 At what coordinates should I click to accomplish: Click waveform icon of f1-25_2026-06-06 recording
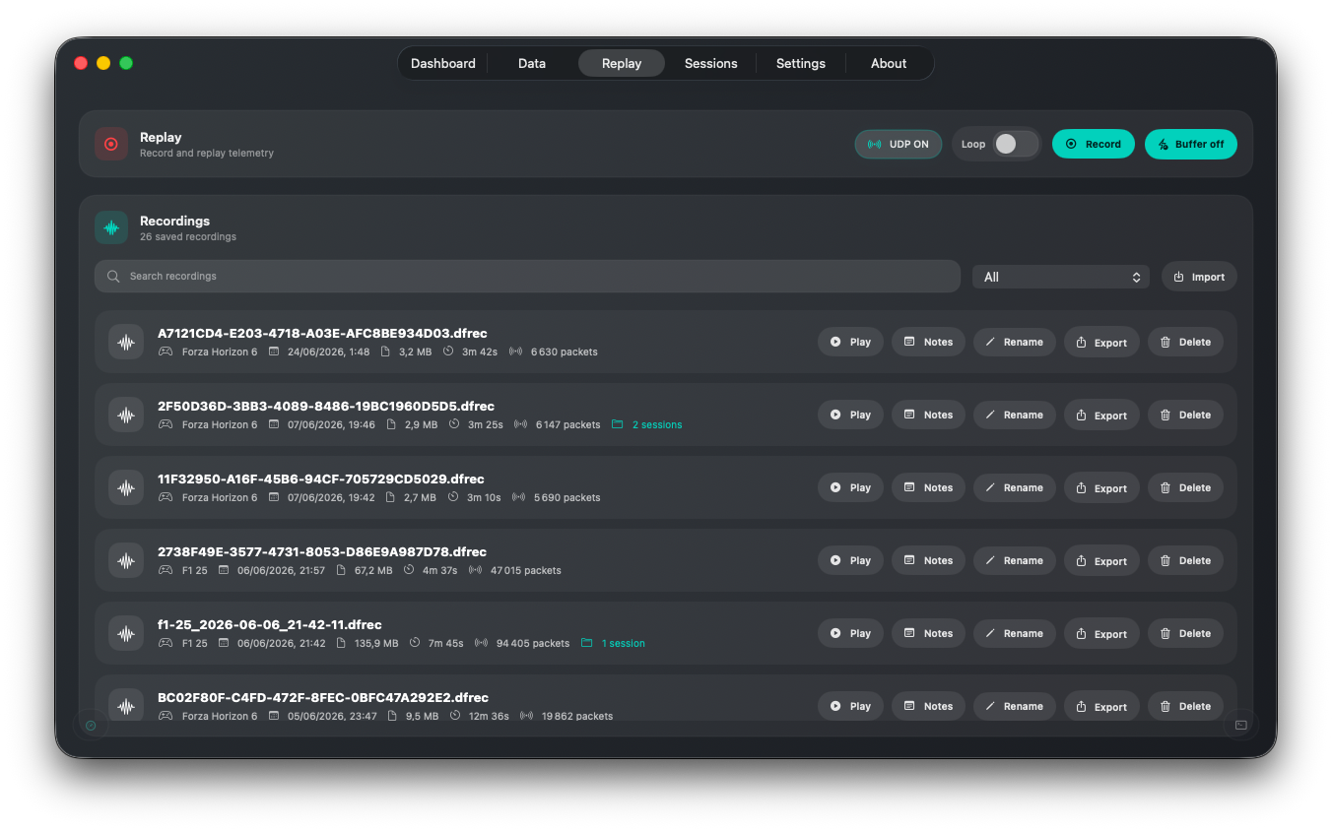click(x=126, y=633)
